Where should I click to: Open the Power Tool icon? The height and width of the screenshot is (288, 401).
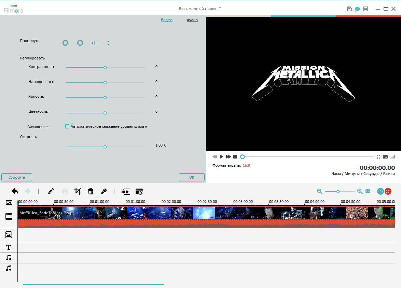[126, 191]
